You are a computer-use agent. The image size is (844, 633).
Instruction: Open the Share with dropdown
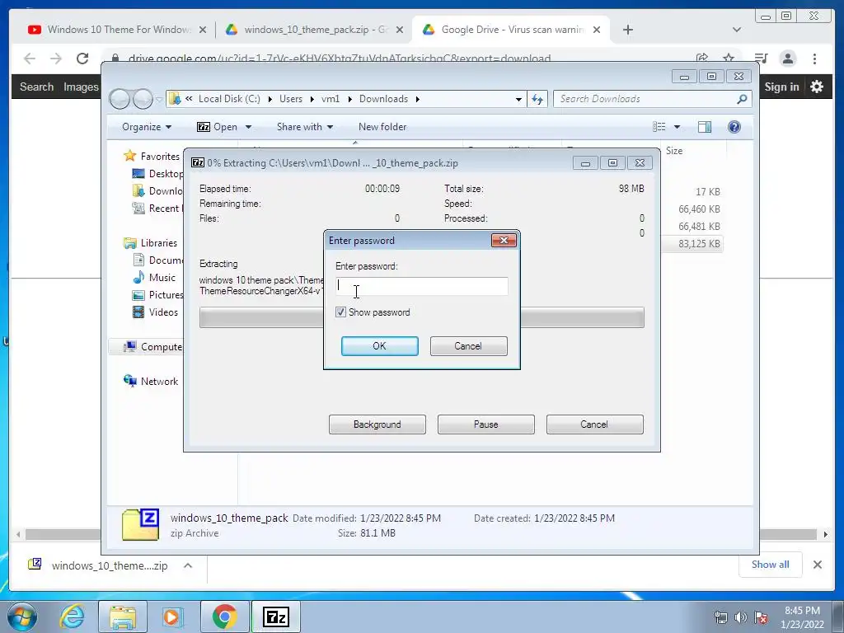point(305,127)
